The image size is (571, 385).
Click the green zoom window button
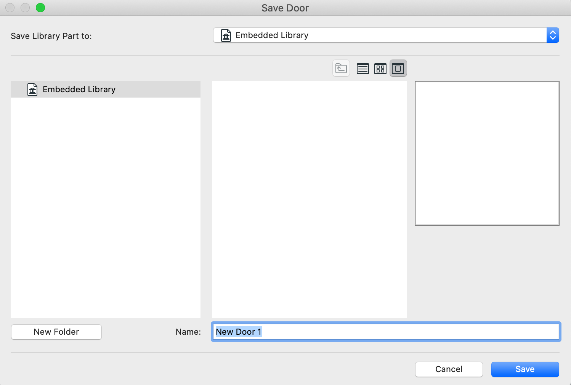pyautogui.click(x=40, y=8)
